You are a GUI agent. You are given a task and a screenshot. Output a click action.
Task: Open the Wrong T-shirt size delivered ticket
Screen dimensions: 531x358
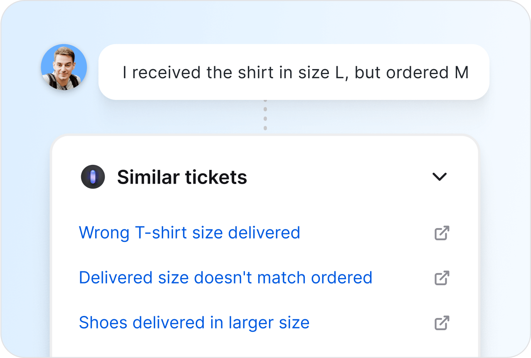pos(190,233)
